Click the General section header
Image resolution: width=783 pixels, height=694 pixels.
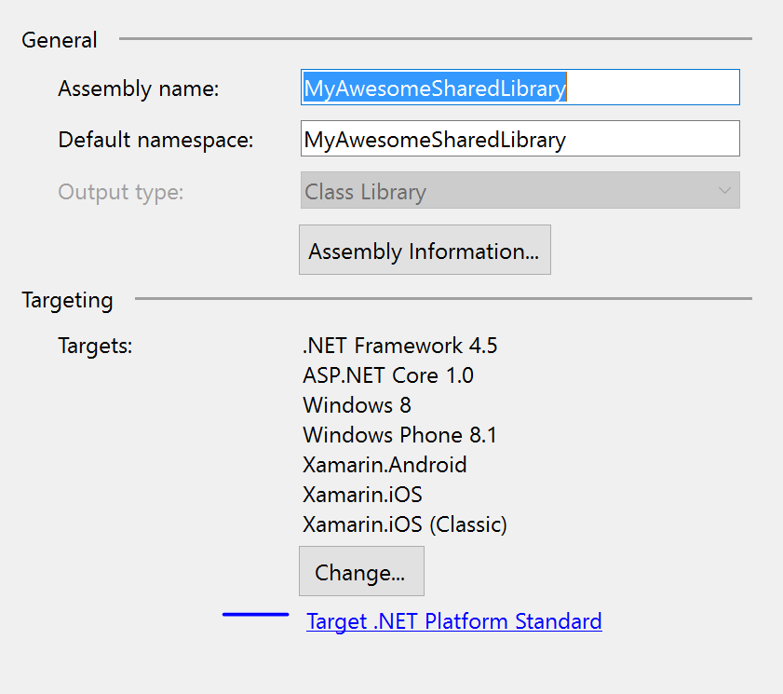pos(59,40)
